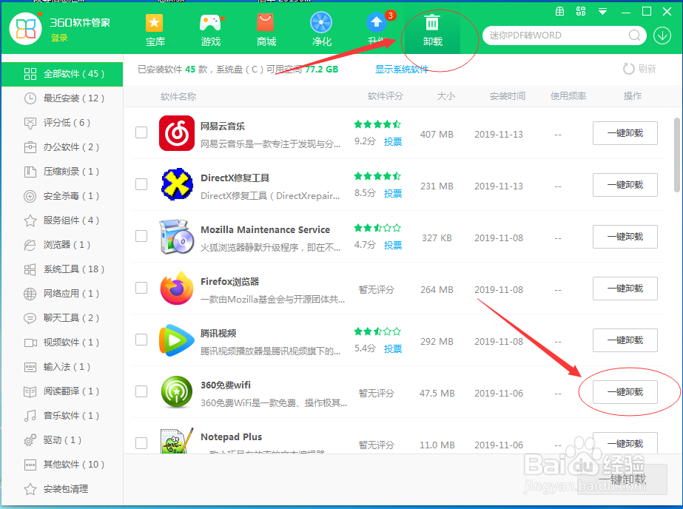The height and width of the screenshot is (509, 683).
Task: Click the 360免费wifi app icon
Action: 176,392
